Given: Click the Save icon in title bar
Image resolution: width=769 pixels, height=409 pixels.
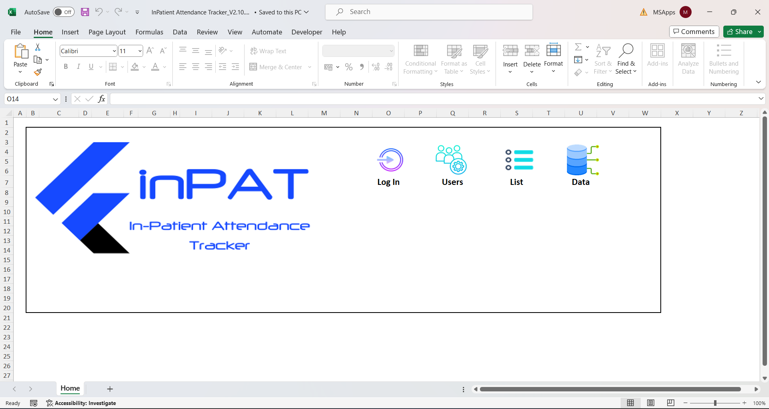Looking at the screenshot, I should [x=85, y=12].
